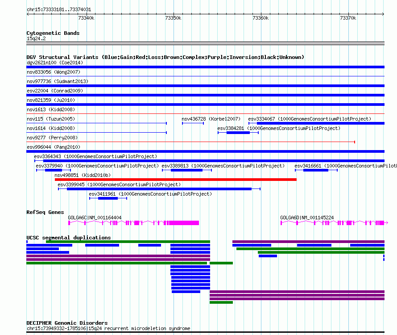Click the 73350k ruler tick label
The width and height of the screenshot is (397, 335).
pyautogui.click(x=173, y=18)
